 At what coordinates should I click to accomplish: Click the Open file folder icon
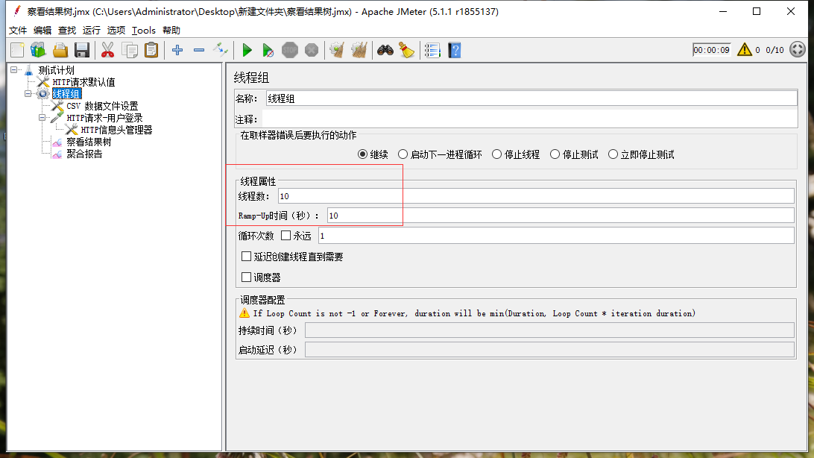(x=60, y=51)
